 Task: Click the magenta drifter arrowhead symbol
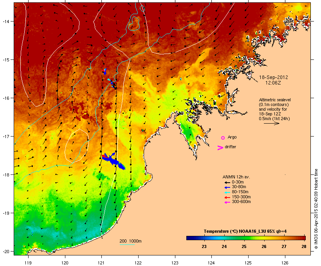(220, 148)
